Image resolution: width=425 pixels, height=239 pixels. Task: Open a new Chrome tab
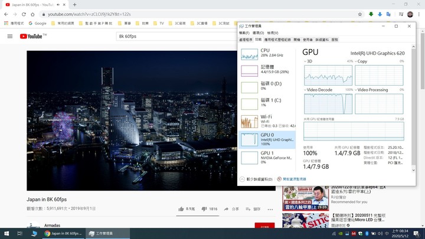[75, 5]
